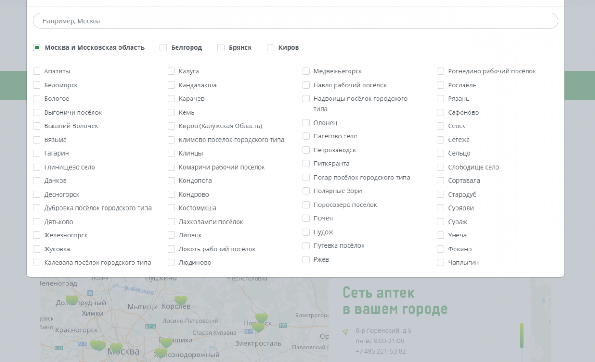595x362 pixels.
Task: Click the heart map marker at Королёв
Action: (181, 300)
